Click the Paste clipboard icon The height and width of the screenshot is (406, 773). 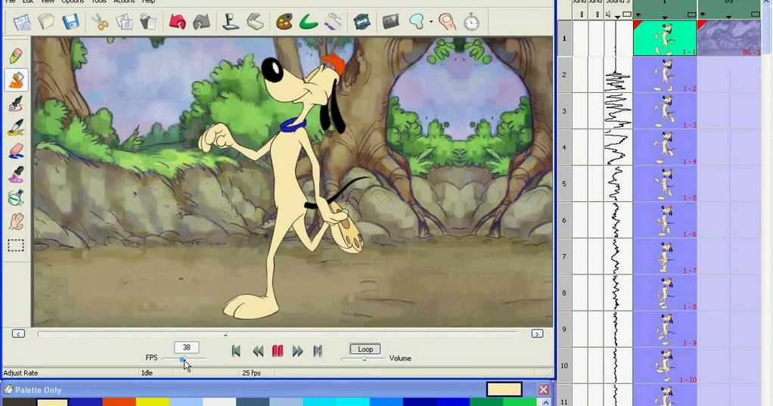(x=147, y=22)
